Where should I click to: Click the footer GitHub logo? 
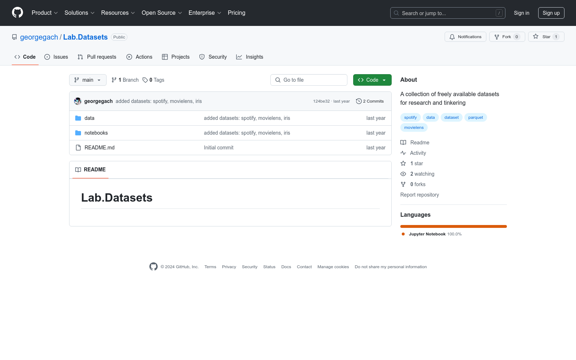click(x=153, y=267)
